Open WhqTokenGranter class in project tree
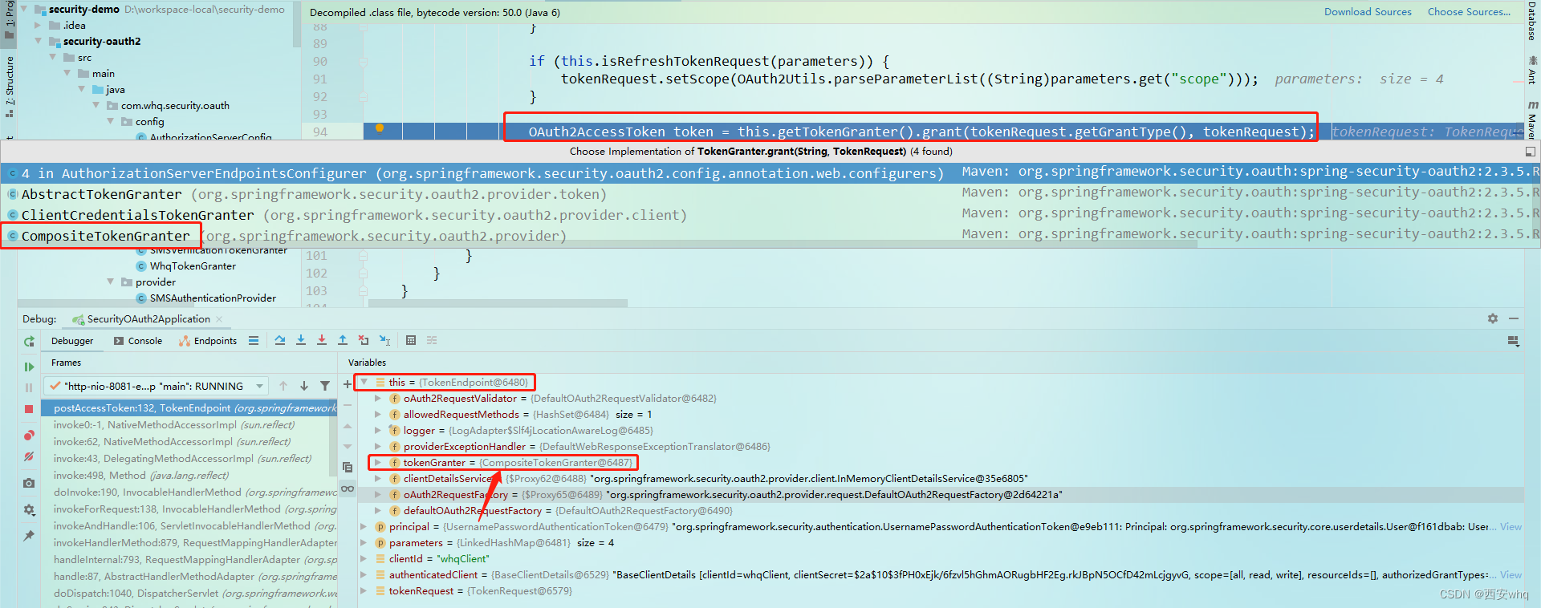Screen dimensions: 1541x608 point(193,266)
